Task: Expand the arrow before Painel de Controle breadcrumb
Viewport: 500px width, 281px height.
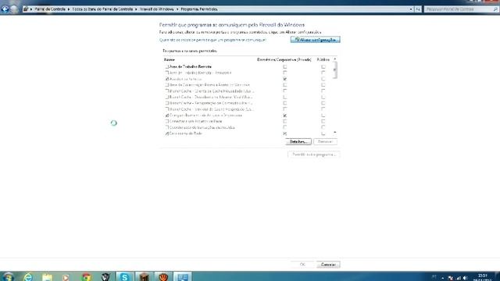Action: point(31,9)
